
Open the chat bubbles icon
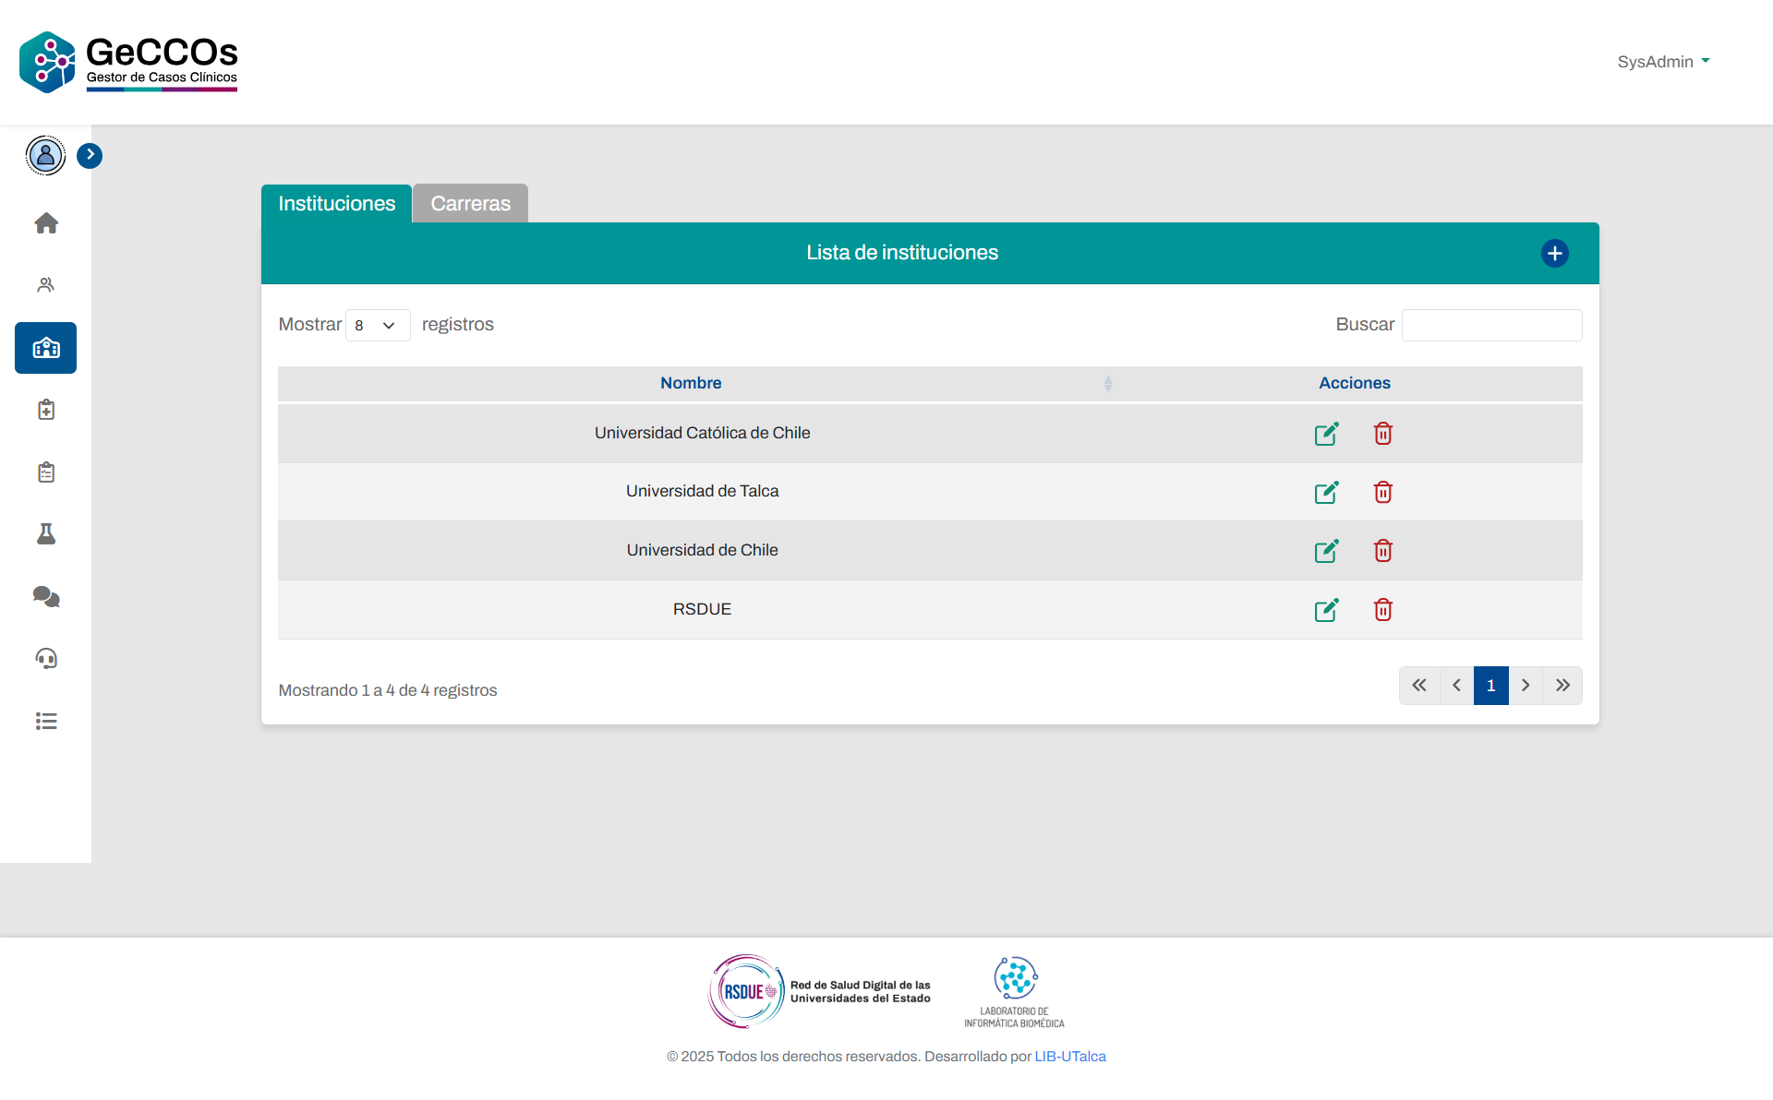46,597
